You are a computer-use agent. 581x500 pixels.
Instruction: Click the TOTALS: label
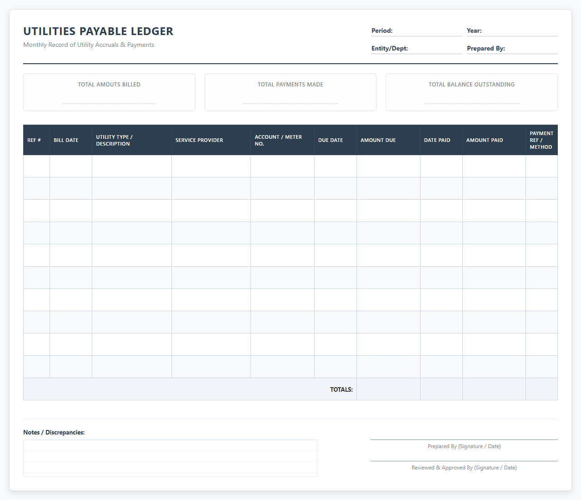click(341, 389)
